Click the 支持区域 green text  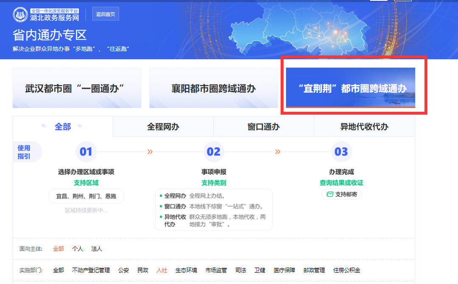tap(86, 183)
